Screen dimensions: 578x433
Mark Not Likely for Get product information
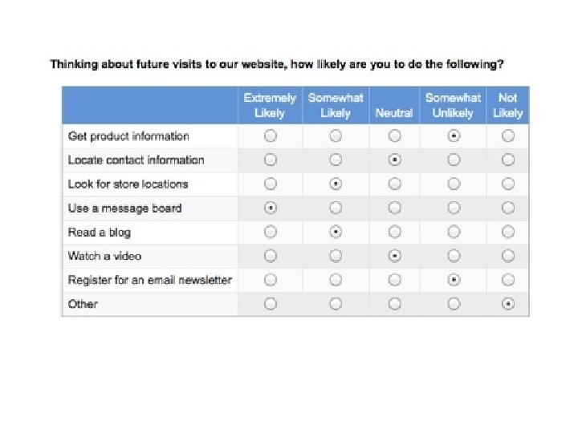(x=508, y=136)
